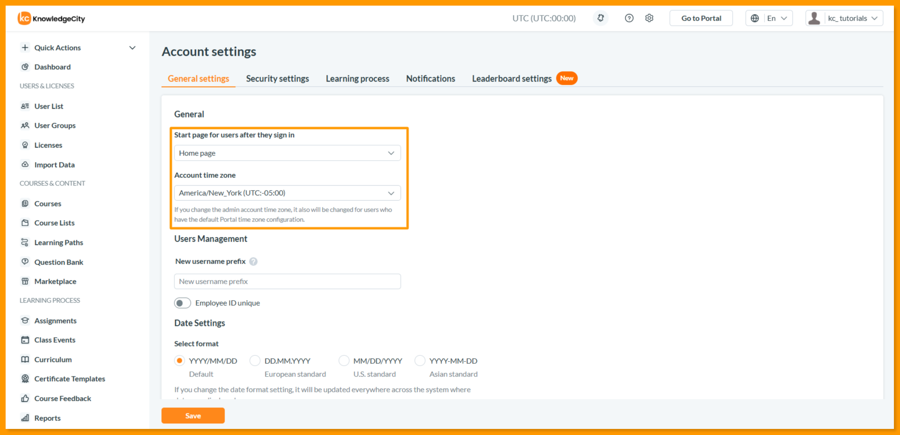The width and height of the screenshot is (900, 435).
Task: Open the Start page dropdown
Action: tap(287, 153)
